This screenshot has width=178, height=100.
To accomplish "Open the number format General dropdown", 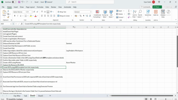I will (90, 12).
